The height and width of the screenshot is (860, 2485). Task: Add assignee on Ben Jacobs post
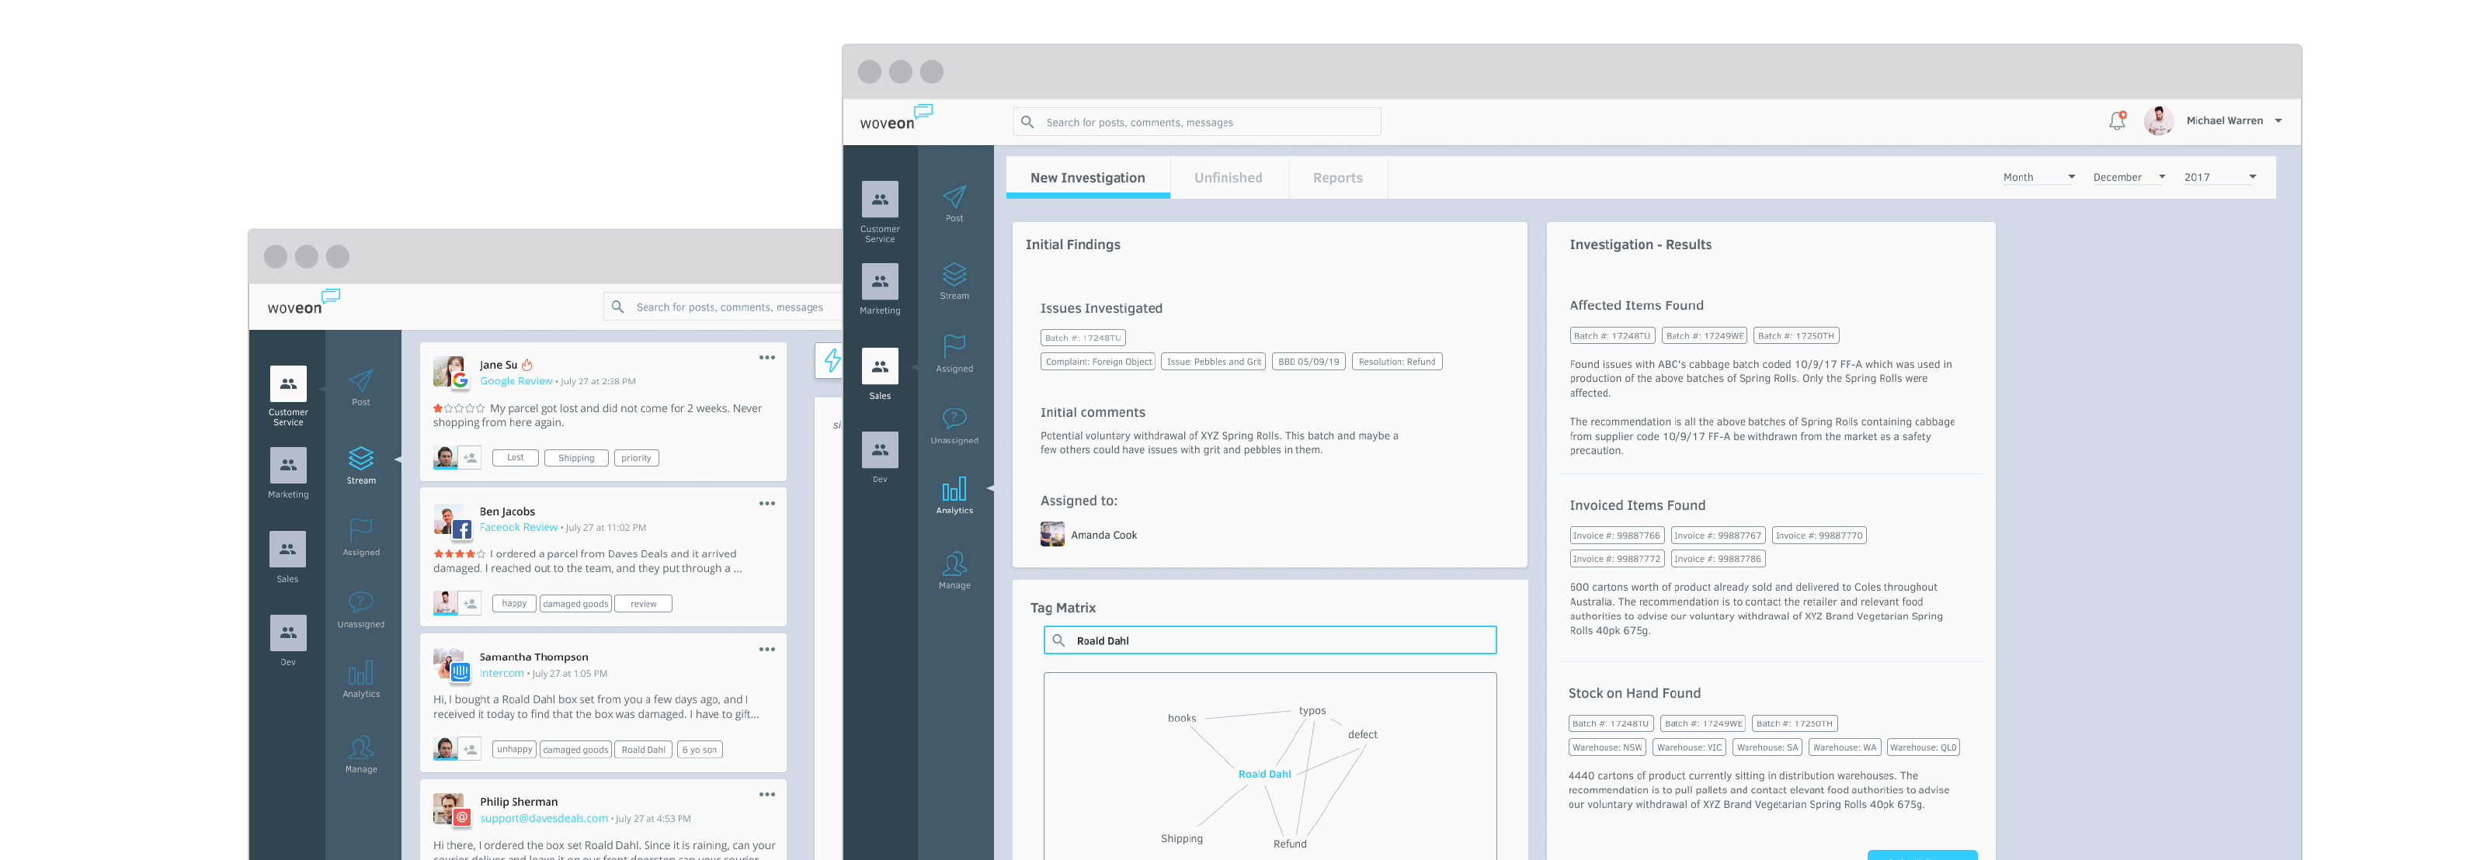coord(470,604)
